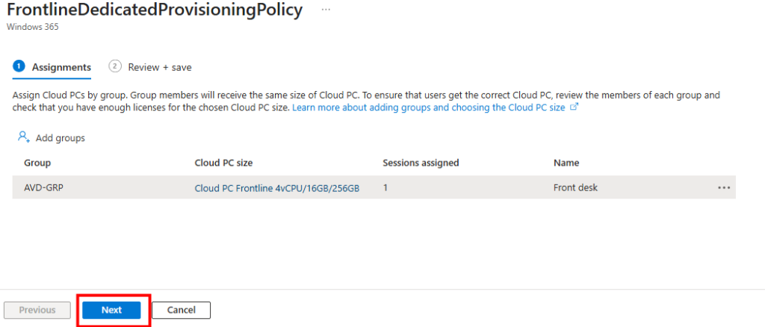The height and width of the screenshot is (327, 765).
Task: Click the external link icon after Learn more
Action: (x=574, y=108)
